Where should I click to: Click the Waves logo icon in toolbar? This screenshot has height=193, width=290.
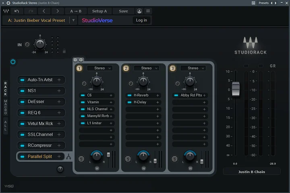(6, 11)
